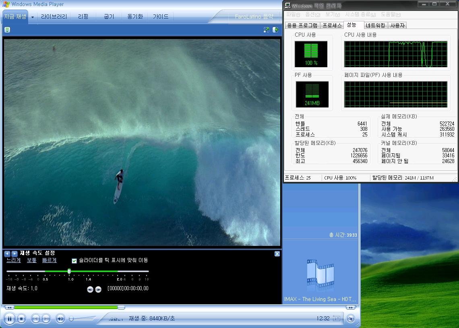The height and width of the screenshot is (328, 459).
Task: Click the Task Manager title bar icon
Action: tap(288, 5)
